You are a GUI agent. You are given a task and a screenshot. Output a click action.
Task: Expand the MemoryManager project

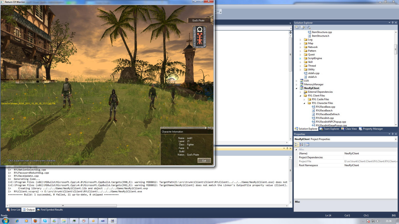coord(297,84)
